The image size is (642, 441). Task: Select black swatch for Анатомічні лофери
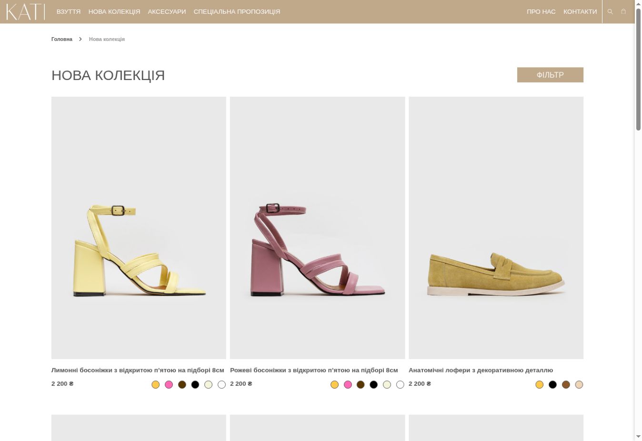point(552,385)
